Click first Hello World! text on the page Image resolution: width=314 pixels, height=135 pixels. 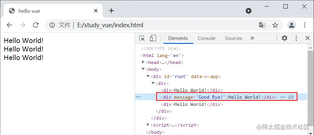tap(24, 41)
